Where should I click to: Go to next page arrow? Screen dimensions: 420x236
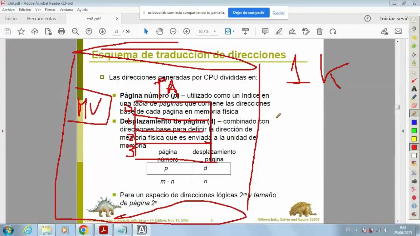point(102,31)
